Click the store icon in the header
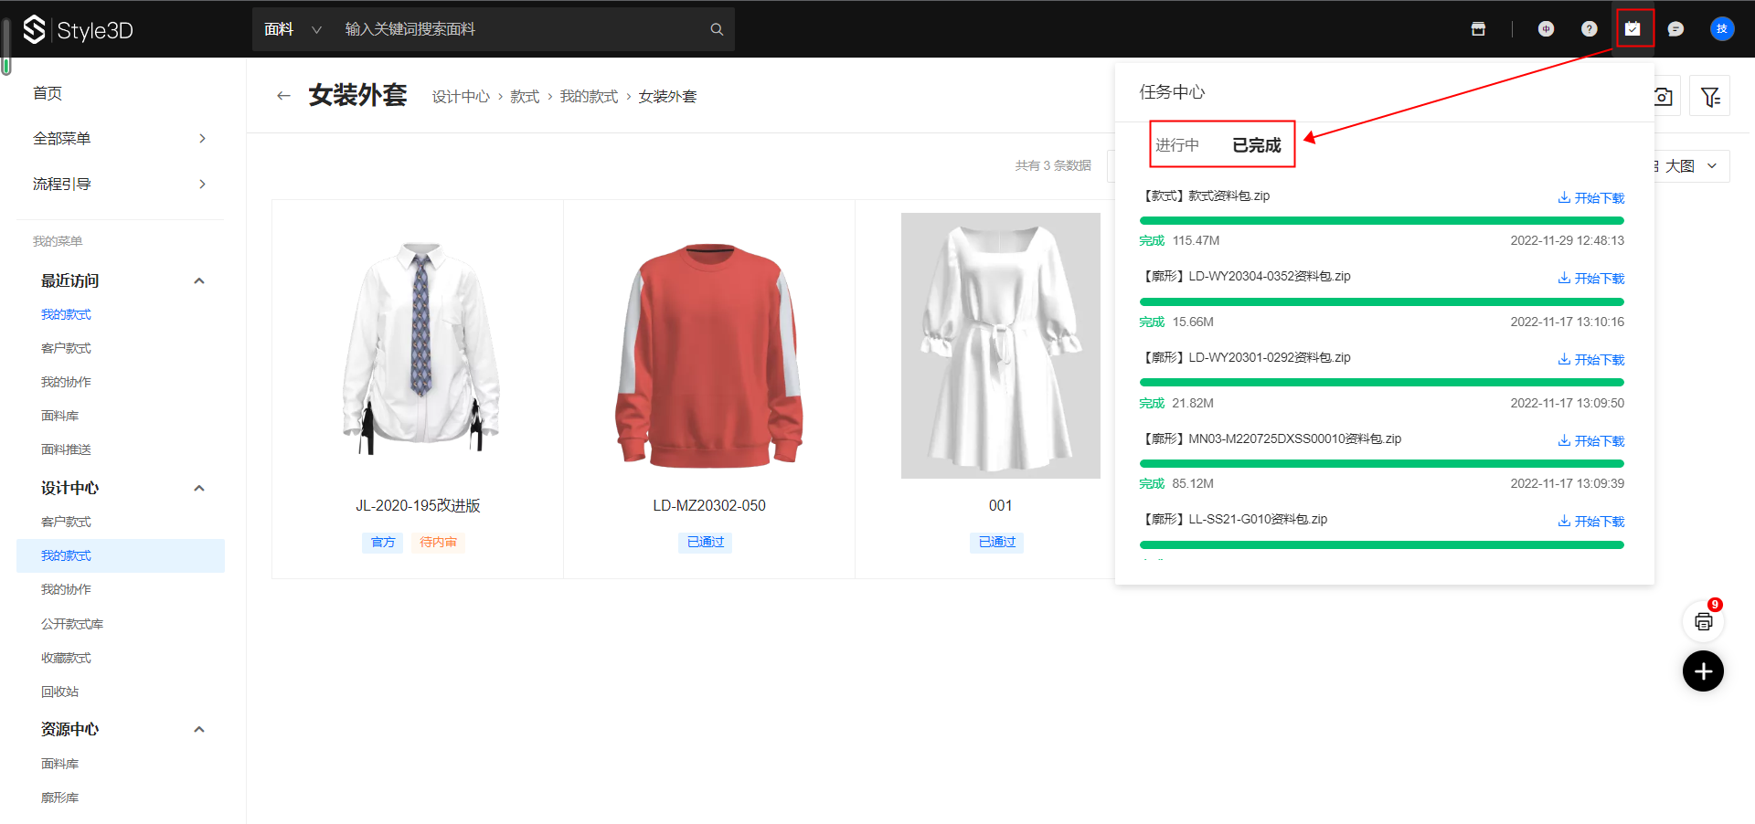Image resolution: width=1755 pixels, height=824 pixels. click(1478, 29)
